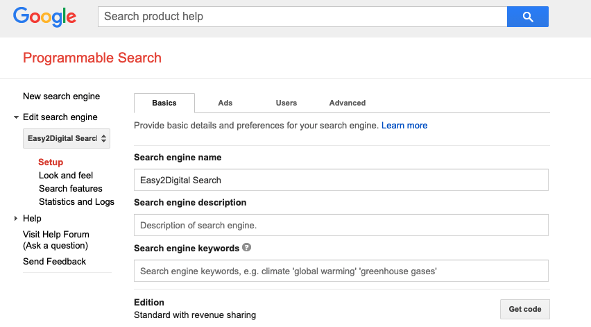Click the Search engine keywords field
This screenshot has width=591, height=327.
[x=341, y=271]
